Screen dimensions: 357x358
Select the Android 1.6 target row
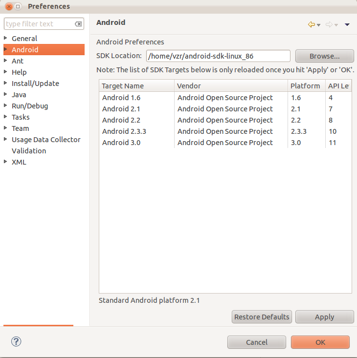[225, 98]
